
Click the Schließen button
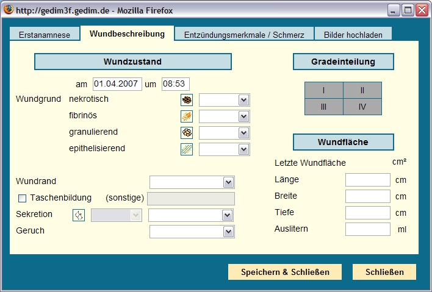[384, 272]
